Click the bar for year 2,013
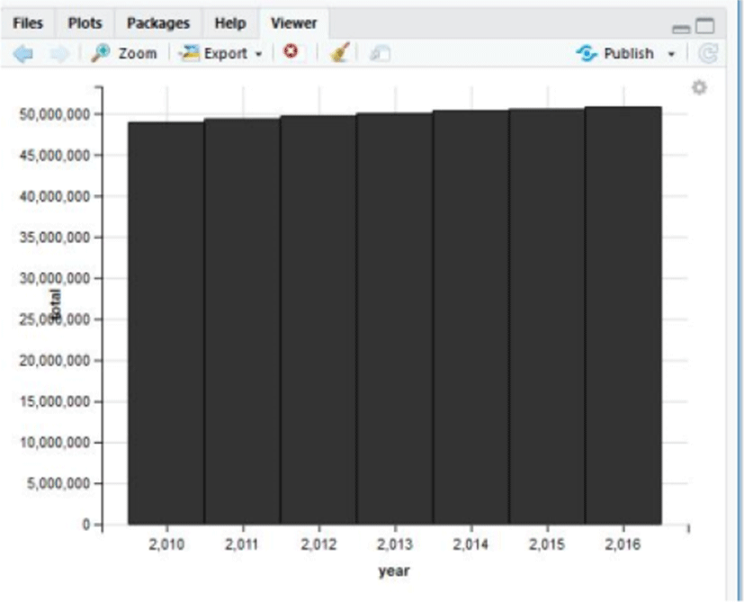 click(x=395, y=319)
